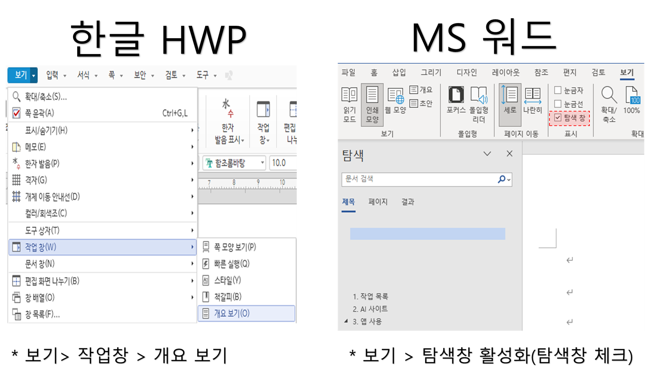Open the 메모(E) submenu entry

[102, 147]
